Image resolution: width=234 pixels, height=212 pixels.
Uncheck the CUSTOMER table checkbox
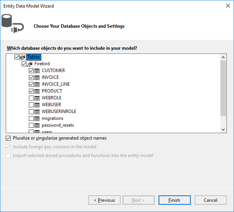[x=31, y=71]
